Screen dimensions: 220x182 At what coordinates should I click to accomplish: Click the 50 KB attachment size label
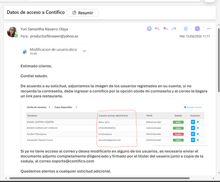click(x=33, y=54)
